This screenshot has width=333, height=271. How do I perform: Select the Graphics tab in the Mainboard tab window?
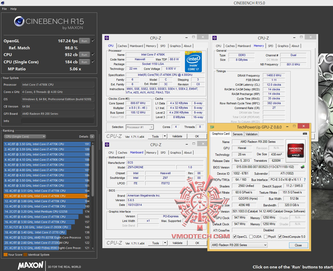click(x=176, y=153)
